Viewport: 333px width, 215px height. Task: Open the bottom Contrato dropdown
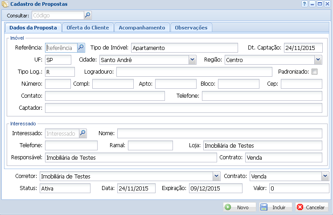[325, 176]
